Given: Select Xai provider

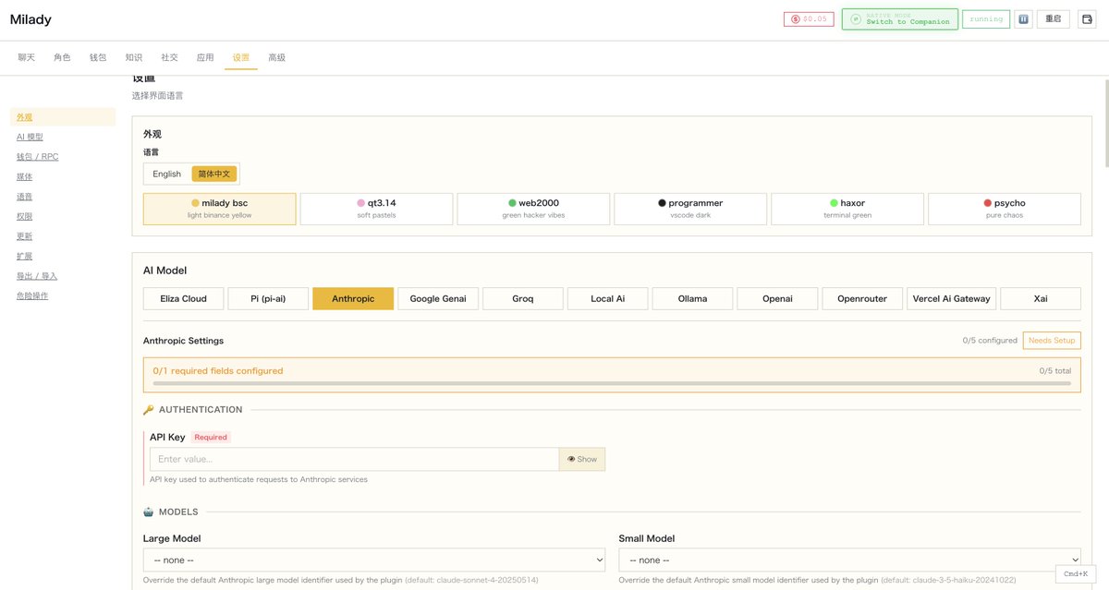Looking at the screenshot, I should pos(1041,298).
